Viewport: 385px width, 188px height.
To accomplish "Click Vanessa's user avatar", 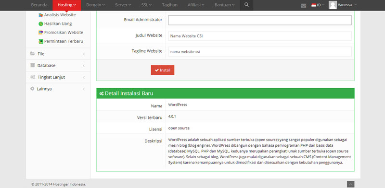I will tap(333, 5).
